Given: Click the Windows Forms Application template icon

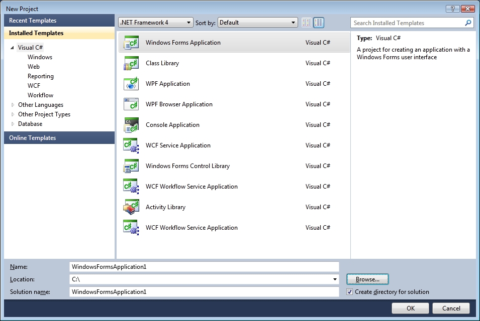Looking at the screenshot, I should pyautogui.click(x=131, y=43).
